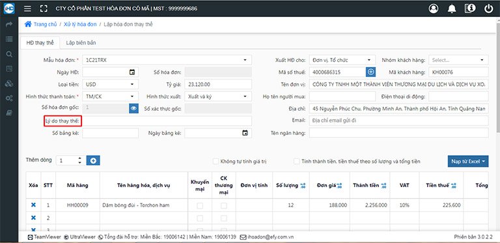This screenshot has width=500, height=243.
Task: Go to Xử lý hóa đơn breadcrumb link
Action: pyautogui.click(x=80, y=24)
